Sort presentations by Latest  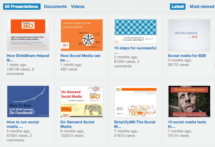tap(178, 7)
